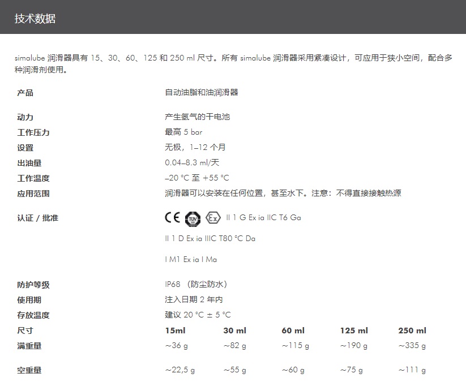Select the 产品 row label
This screenshot has width=466, height=382.
click(25, 93)
